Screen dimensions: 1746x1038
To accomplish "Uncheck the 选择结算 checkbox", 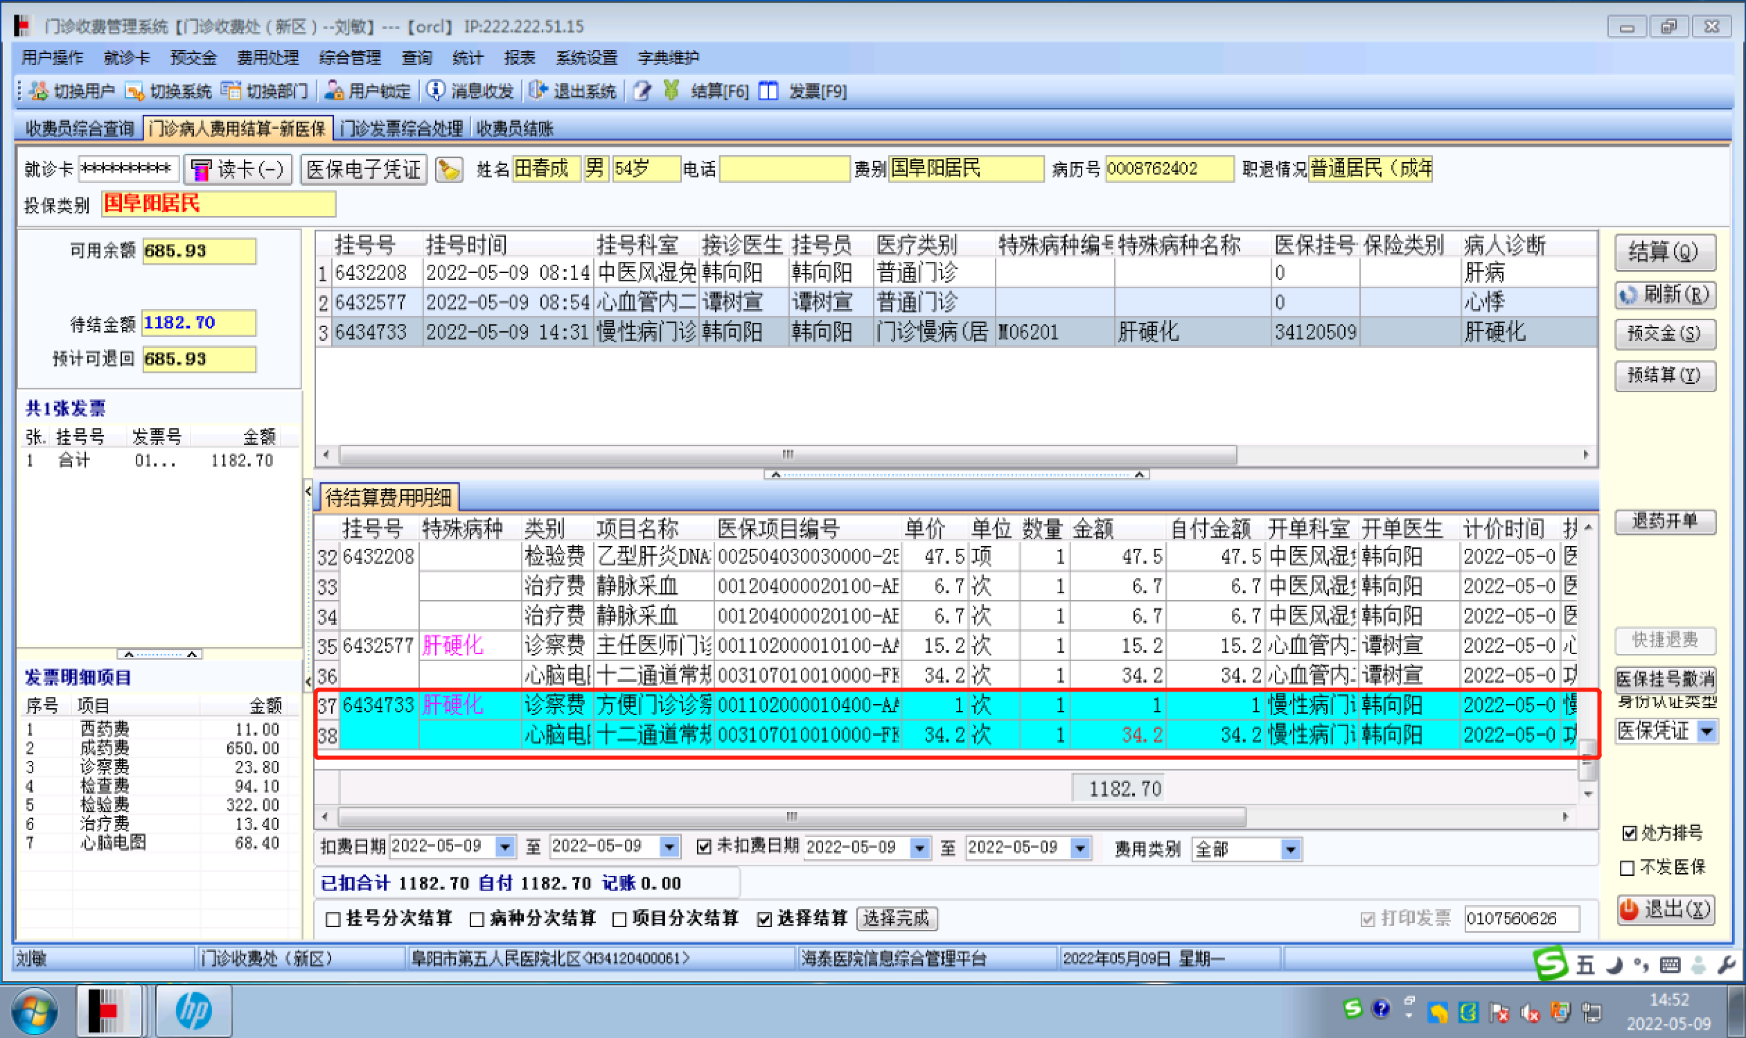I will (x=764, y=919).
